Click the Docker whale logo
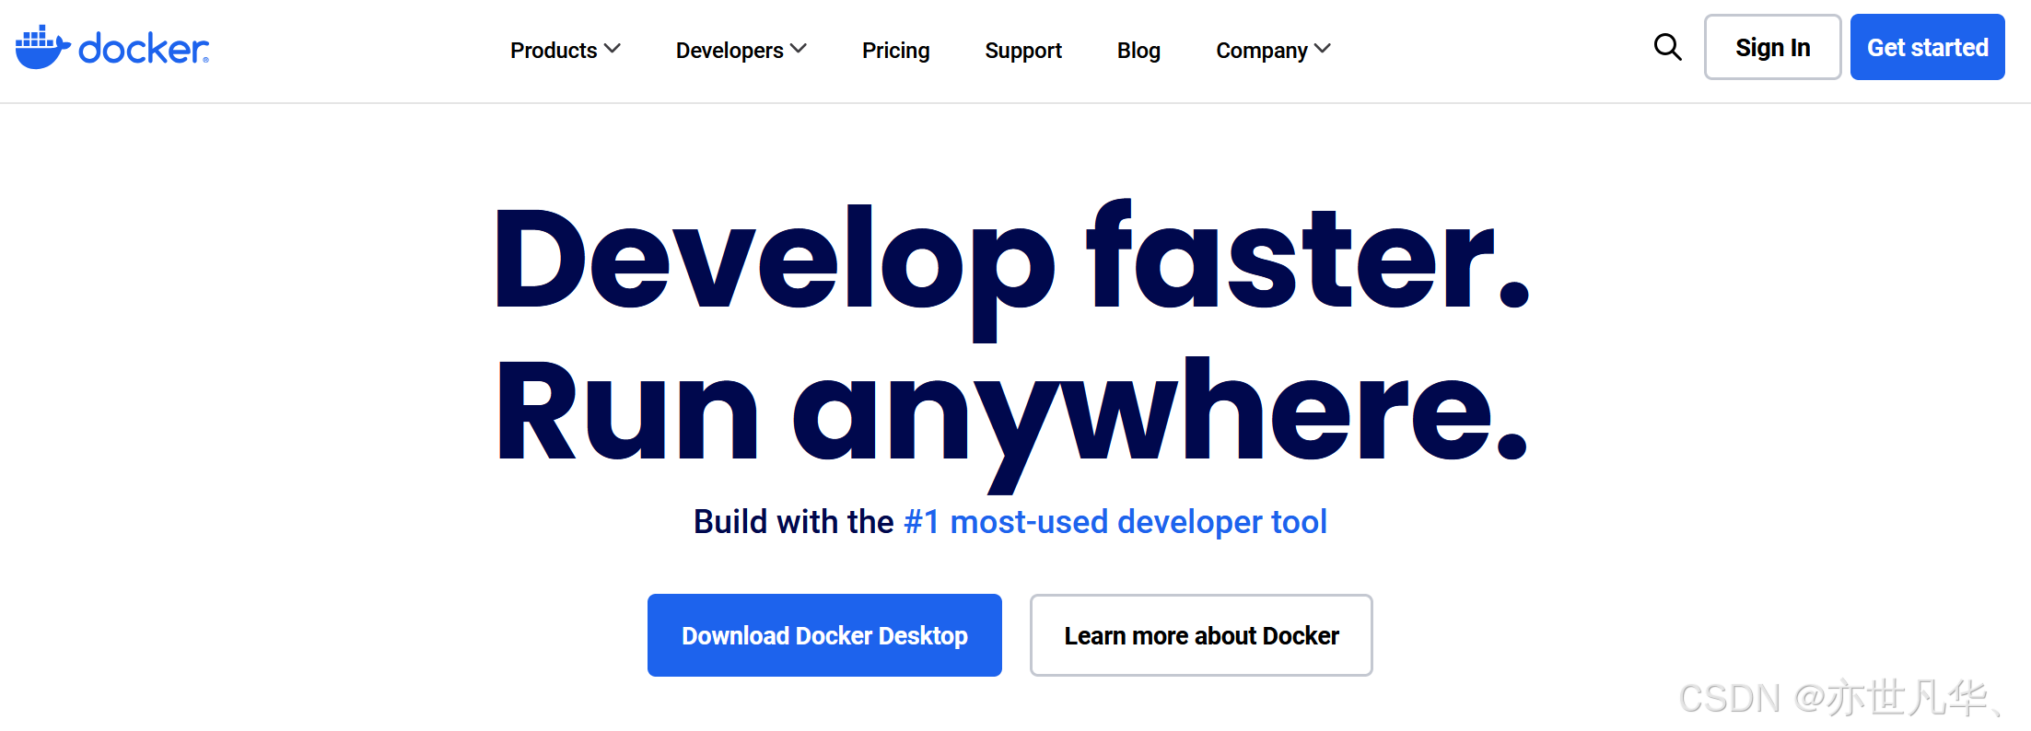 click(112, 47)
